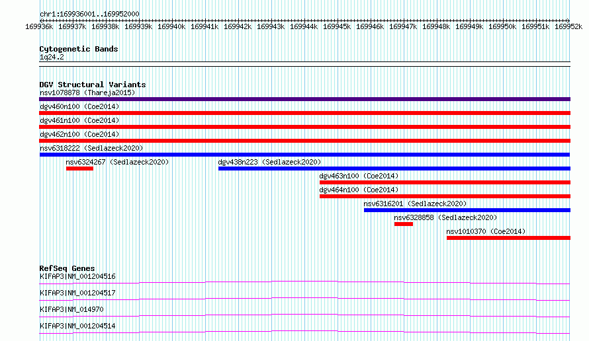Viewport: 589px width, 341px height.
Task: Click the red bar under dgv462n100
Action: pos(304,141)
